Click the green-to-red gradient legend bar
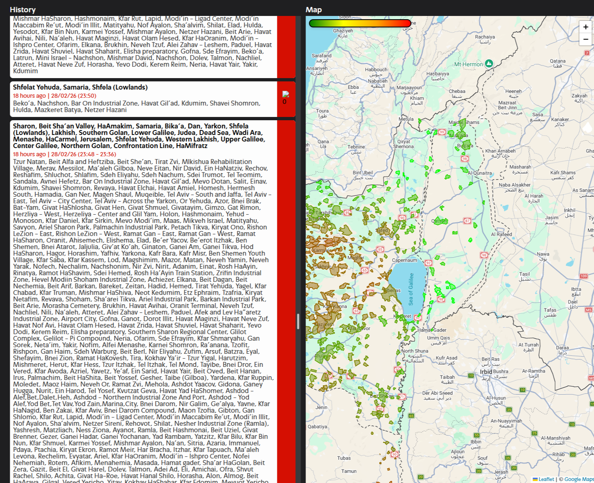The width and height of the screenshot is (594, 483). pos(360,23)
